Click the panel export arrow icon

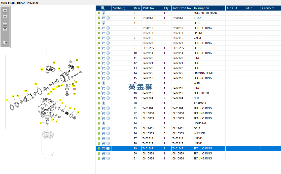coord(5,43)
